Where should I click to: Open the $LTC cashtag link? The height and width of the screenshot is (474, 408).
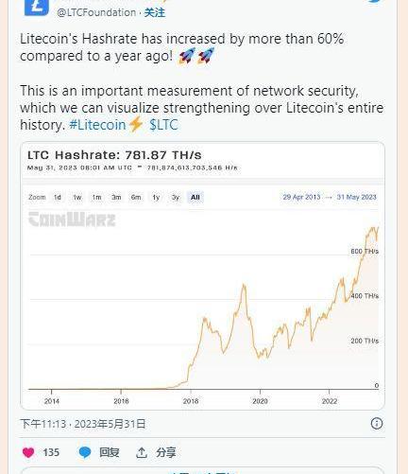pyautogui.click(x=163, y=125)
